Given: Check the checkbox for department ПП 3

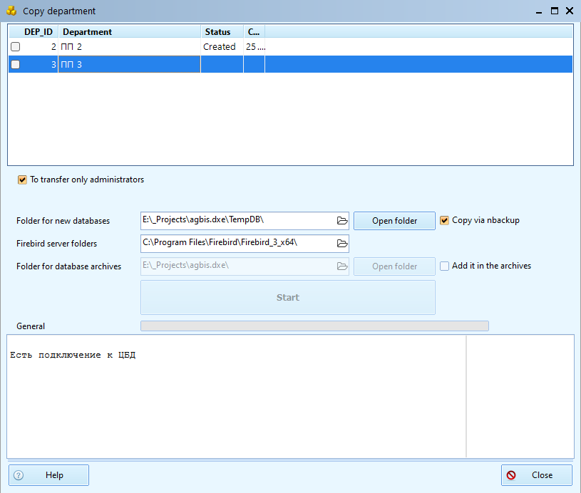Looking at the screenshot, I should (x=16, y=65).
